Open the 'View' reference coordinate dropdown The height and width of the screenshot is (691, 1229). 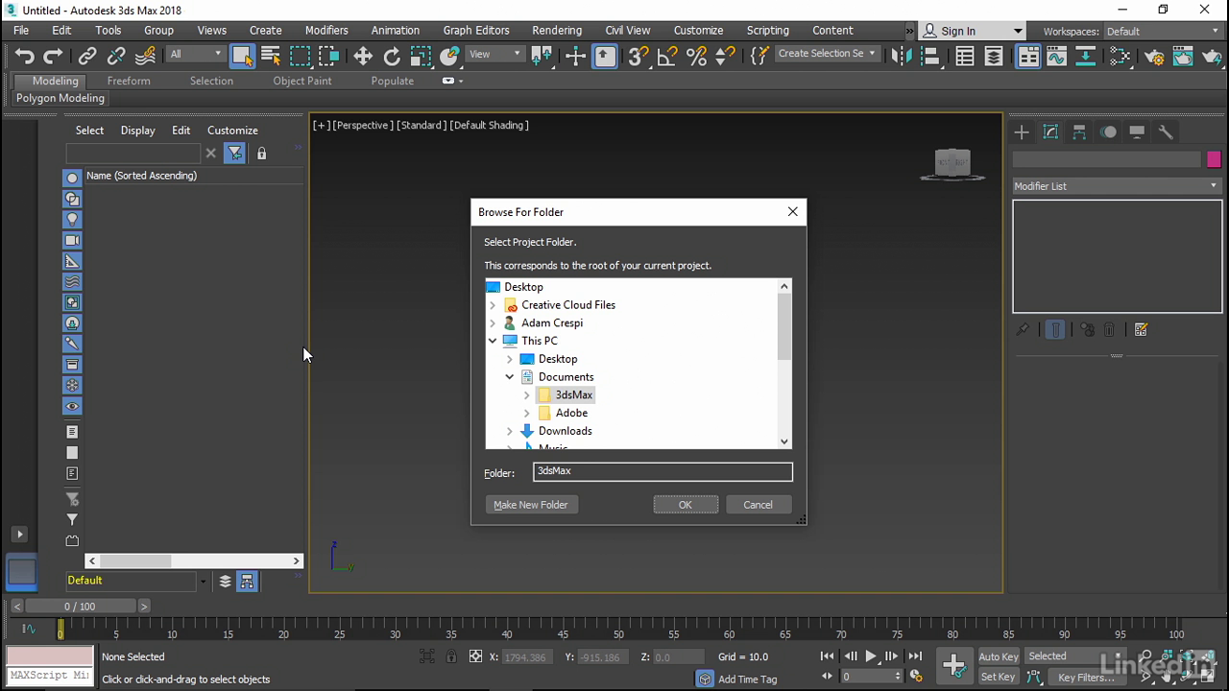click(495, 54)
